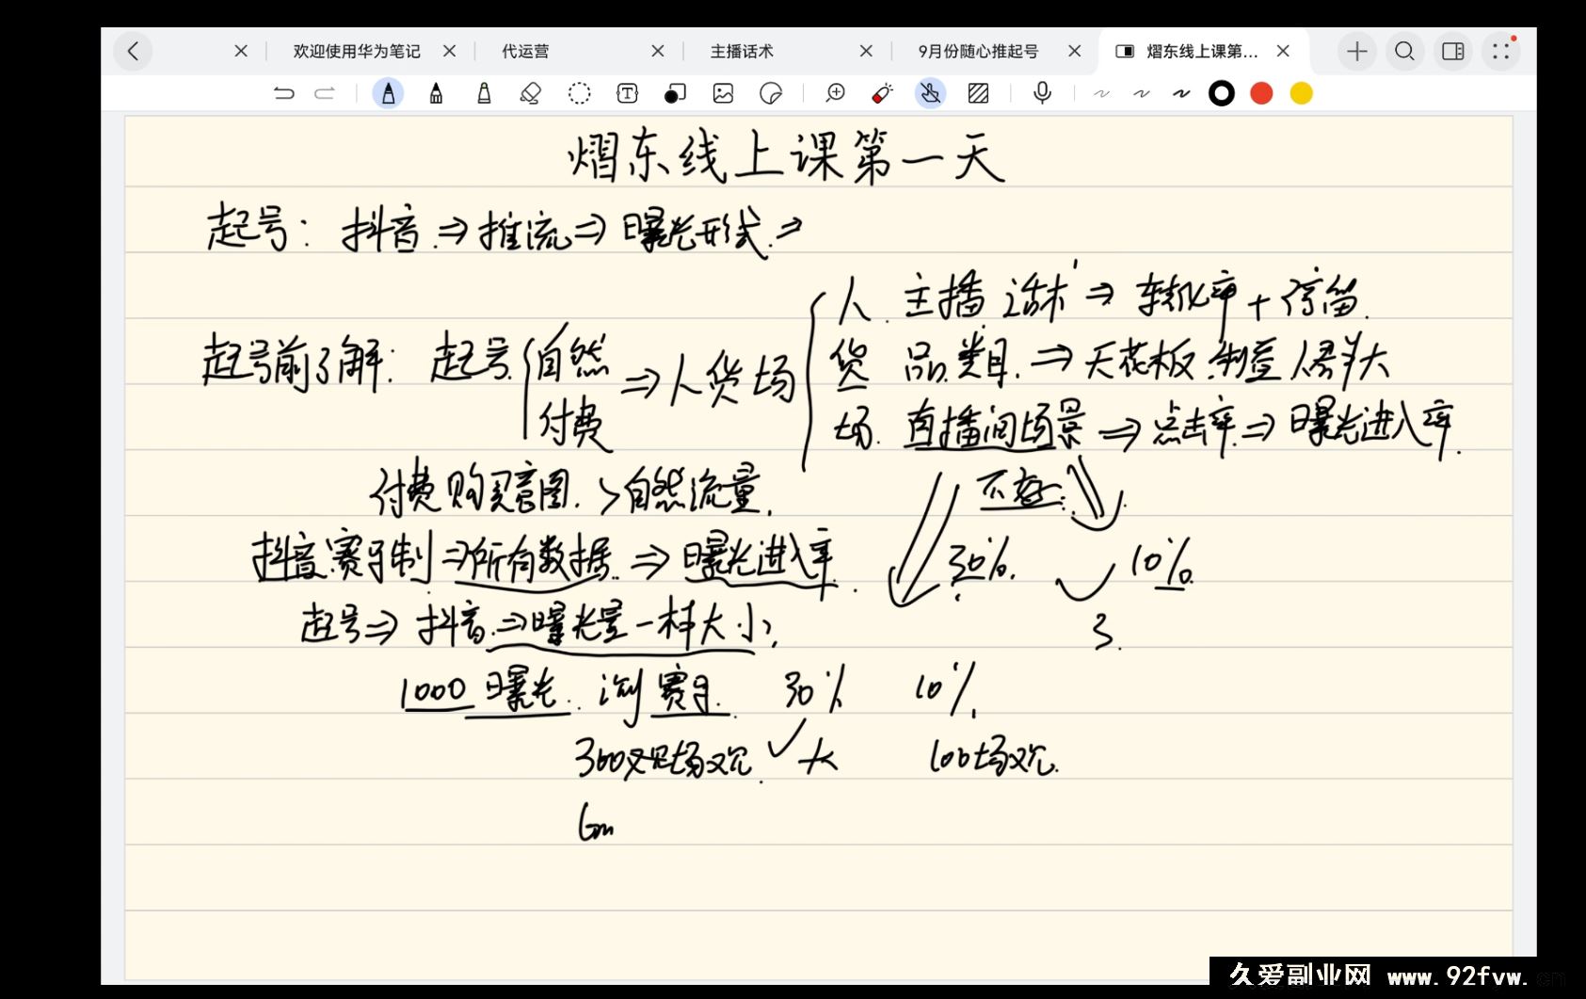
Task: Select the thickest pen stroke width
Action: [1181, 93]
